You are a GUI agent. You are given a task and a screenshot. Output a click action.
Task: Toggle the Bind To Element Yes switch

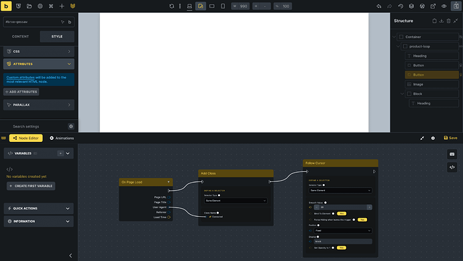pos(342,213)
